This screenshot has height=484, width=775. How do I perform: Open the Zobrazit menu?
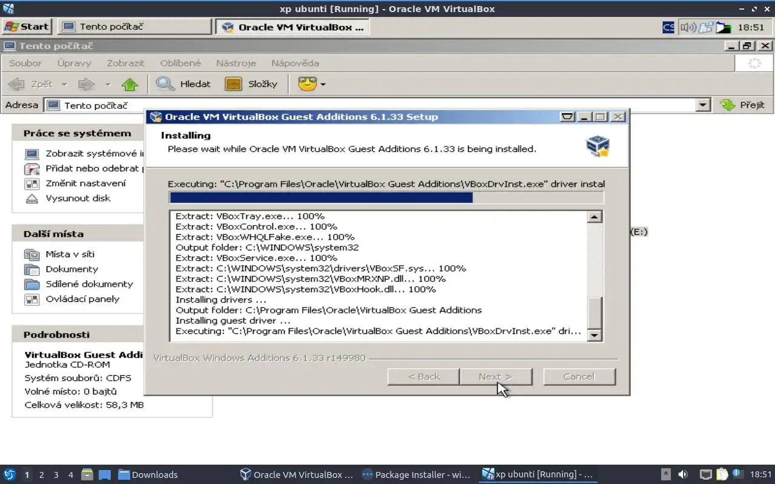[126, 63]
